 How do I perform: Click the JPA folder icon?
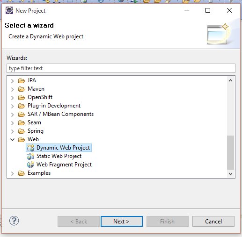(22, 80)
